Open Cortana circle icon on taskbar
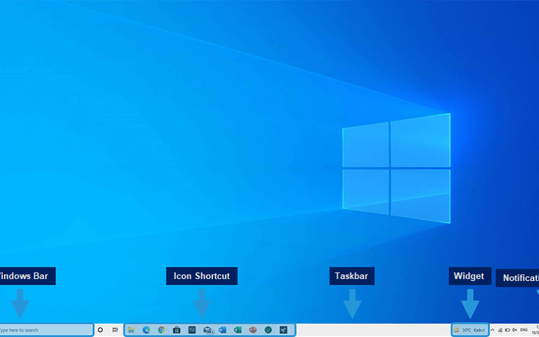The width and height of the screenshot is (539, 337). pos(100,330)
